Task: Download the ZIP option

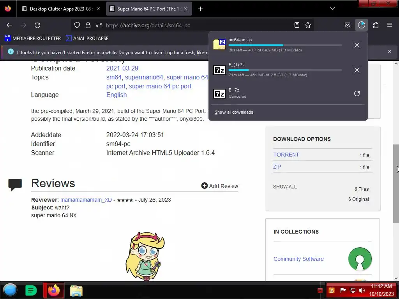Action: pos(277,167)
